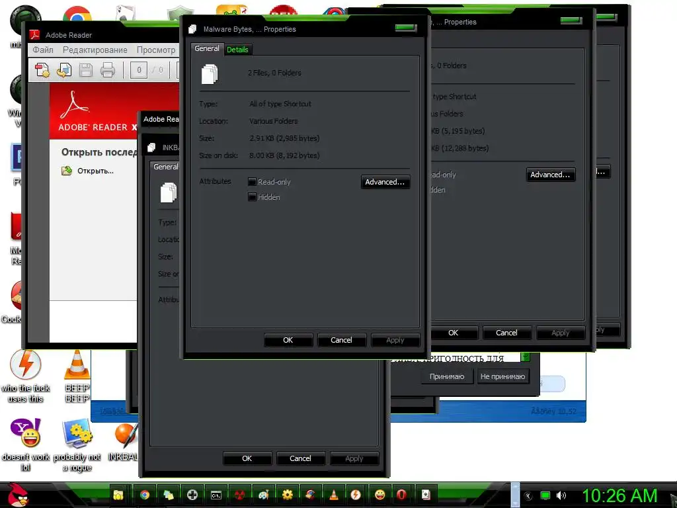Viewport: 677px width, 508px height.
Task: Click the Print icon in Adobe Reader toolbar
Action: (x=108, y=70)
